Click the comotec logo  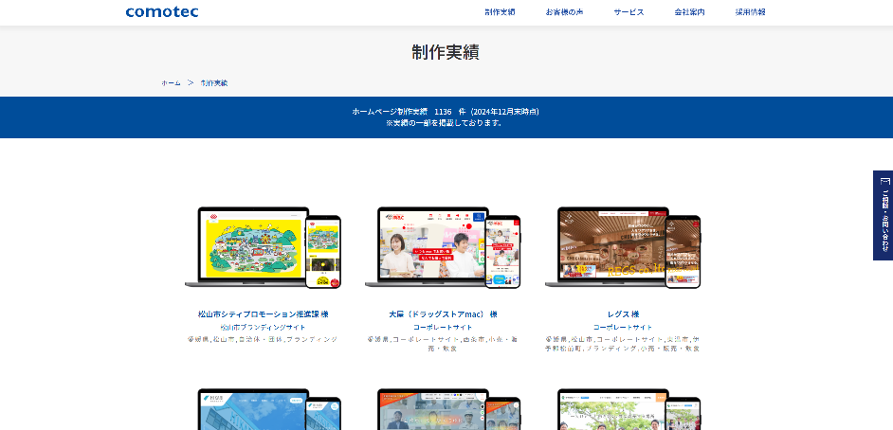click(162, 12)
